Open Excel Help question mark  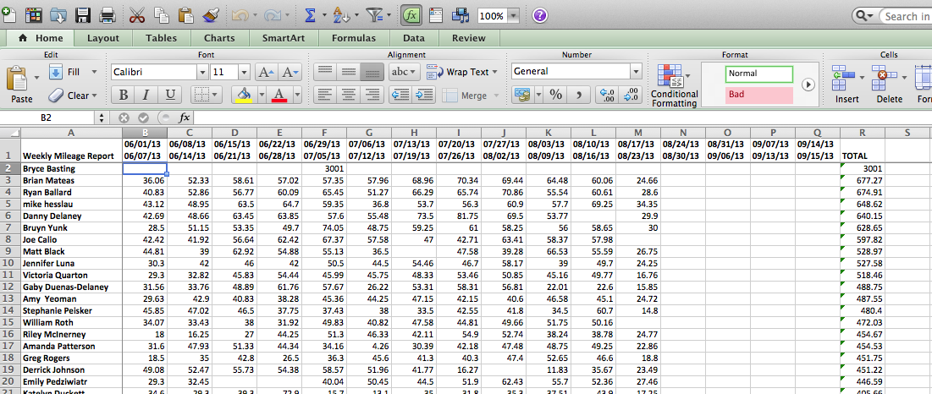tap(540, 16)
